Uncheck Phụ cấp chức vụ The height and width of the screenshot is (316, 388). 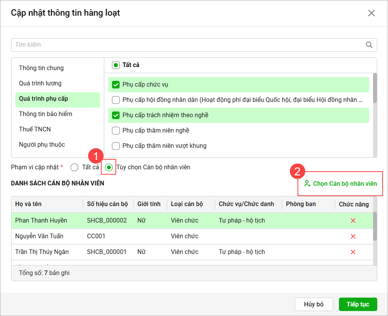pyautogui.click(x=116, y=85)
